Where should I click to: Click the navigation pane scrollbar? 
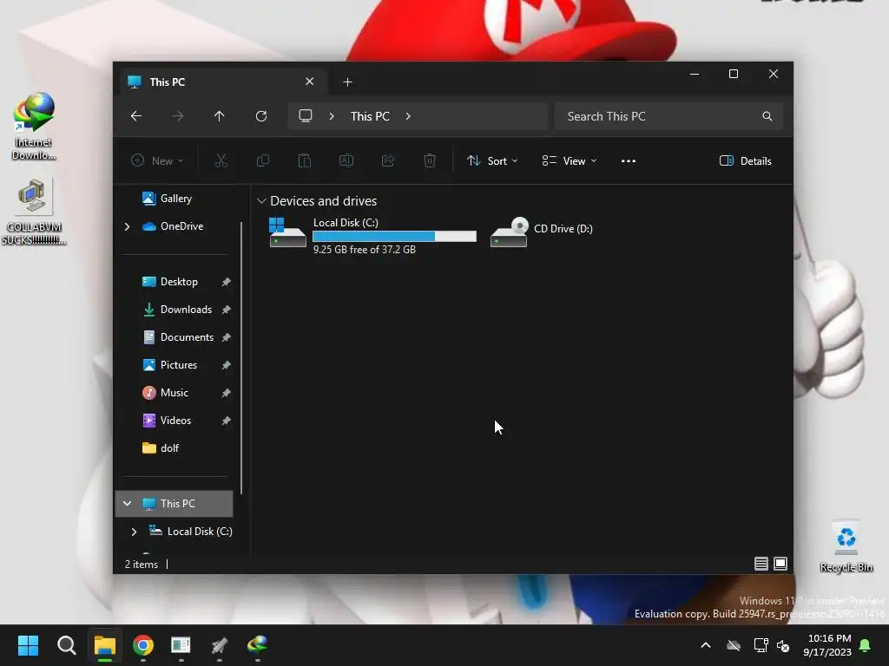pyautogui.click(x=242, y=358)
